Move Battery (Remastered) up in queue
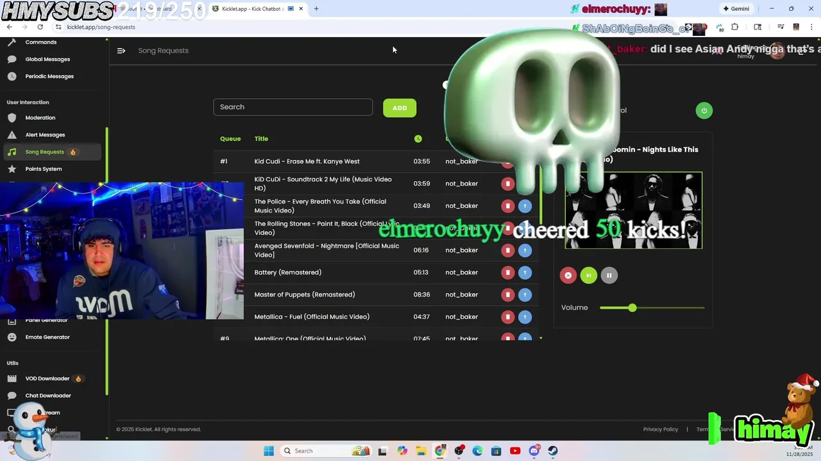Image resolution: width=821 pixels, height=461 pixels. (x=525, y=273)
